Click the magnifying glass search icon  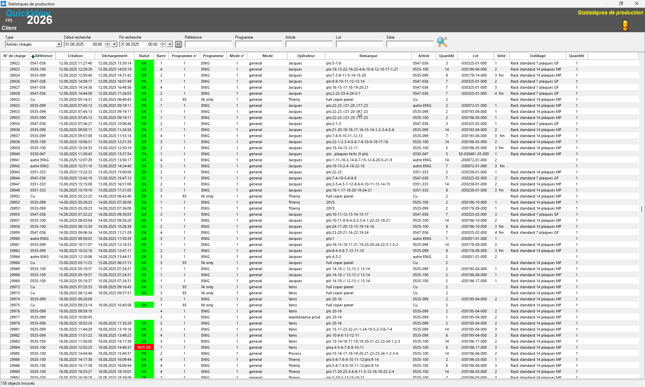coord(442,42)
